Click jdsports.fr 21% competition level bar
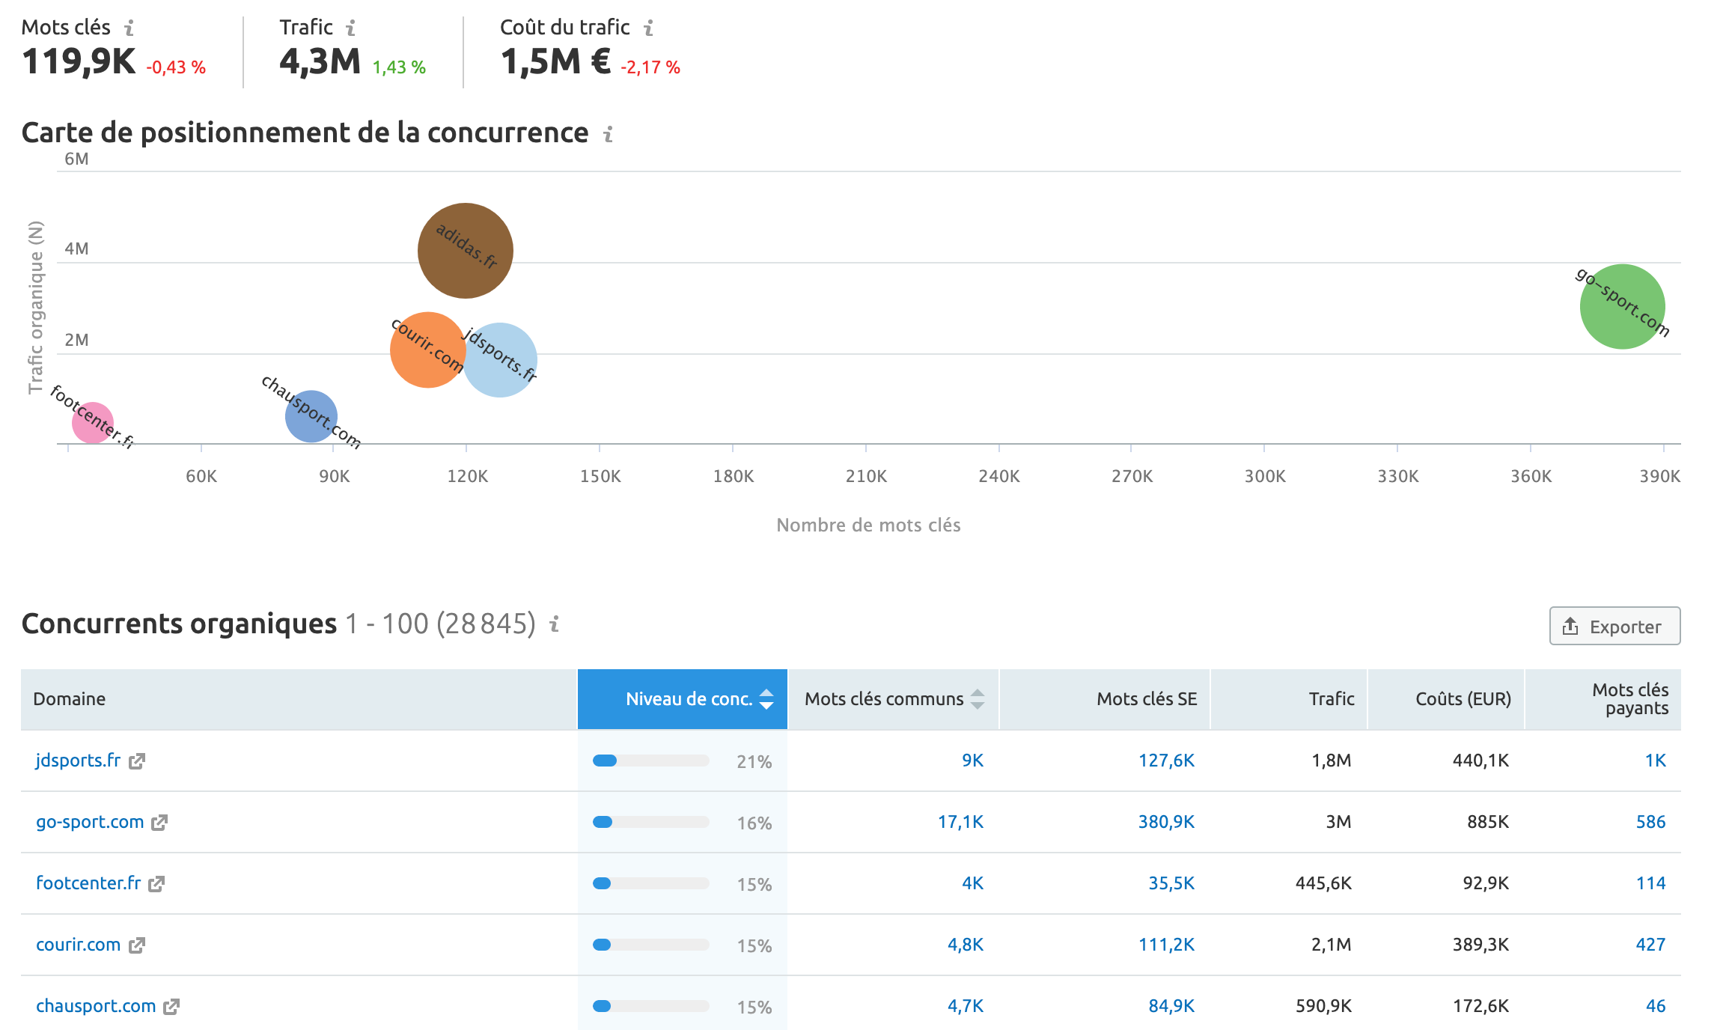 click(x=650, y=761)
